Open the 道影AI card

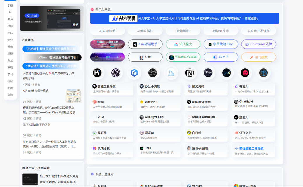click(x=253, y=120)
